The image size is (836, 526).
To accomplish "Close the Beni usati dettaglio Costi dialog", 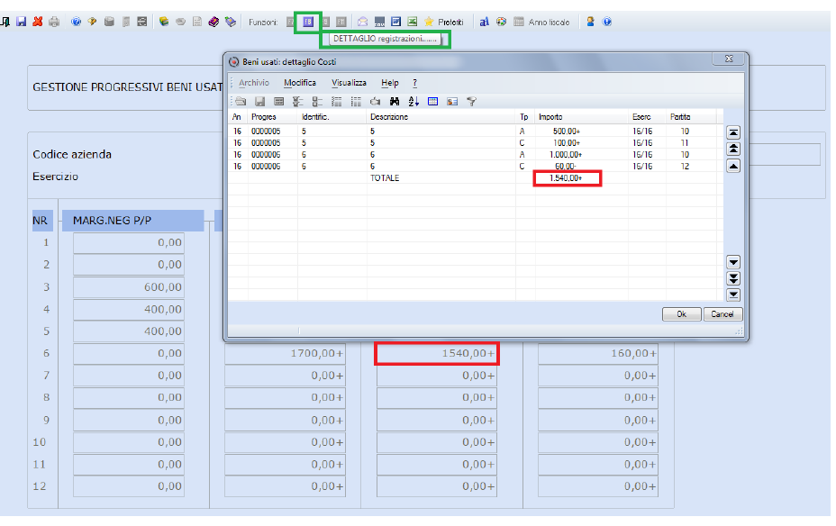I will (x=729, y=59).
